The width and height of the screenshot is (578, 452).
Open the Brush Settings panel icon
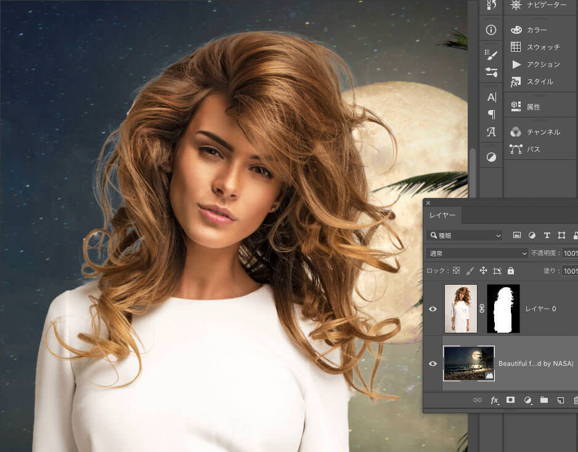point(491,55)
